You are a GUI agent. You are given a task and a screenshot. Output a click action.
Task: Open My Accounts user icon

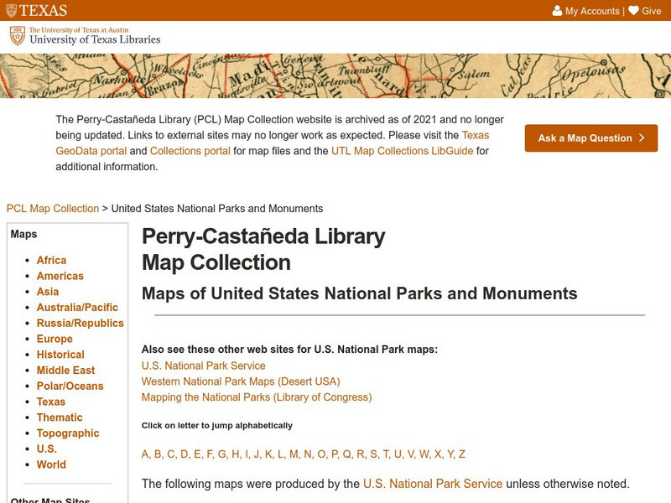[557, 11]
